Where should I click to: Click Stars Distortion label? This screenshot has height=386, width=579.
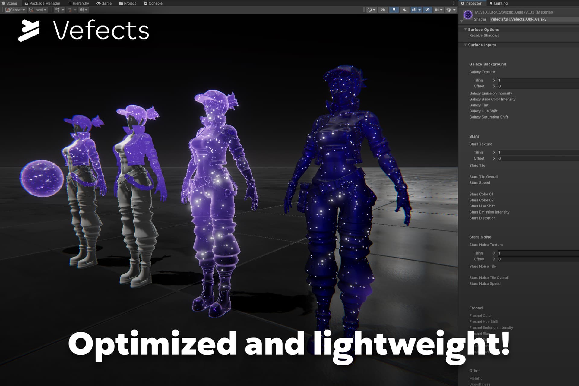482,218
